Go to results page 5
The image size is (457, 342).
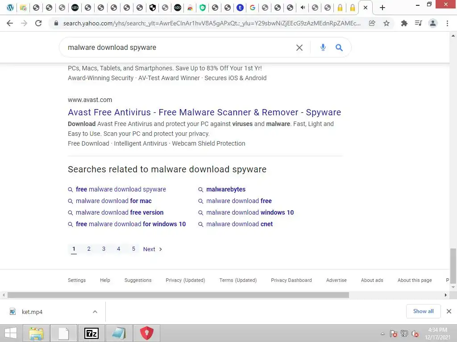pyautogui.click(x=133, y=249)
